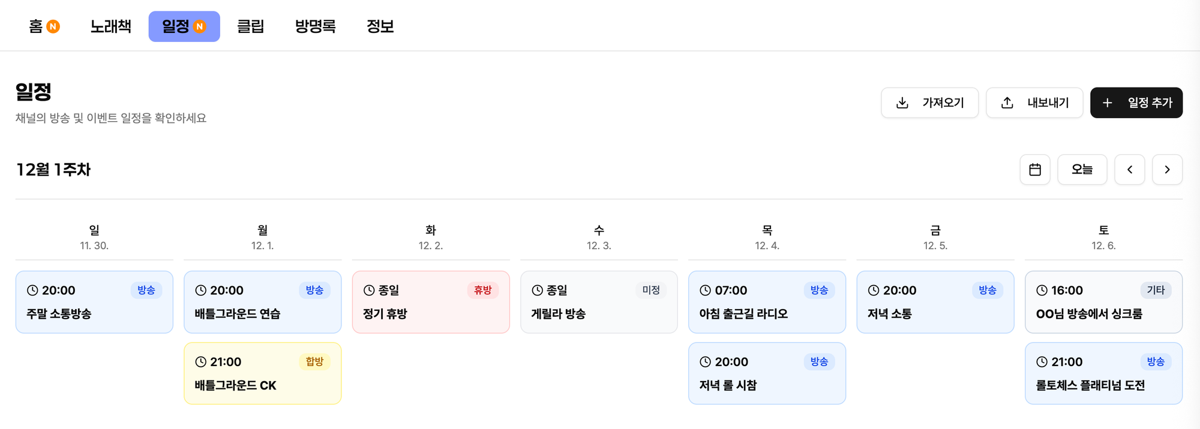Switch to the 노래책 tab
1200x429 pixels.
110,26
